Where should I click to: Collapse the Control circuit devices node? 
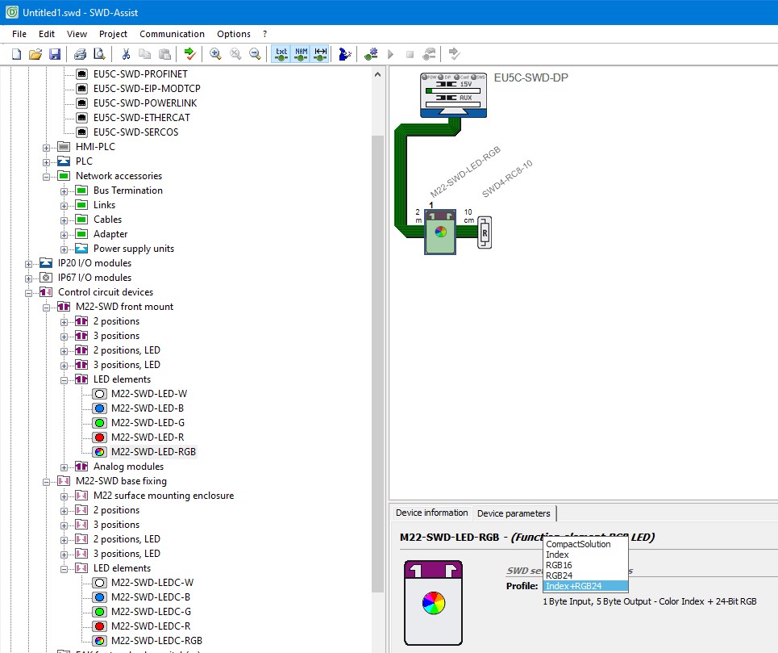28,294
